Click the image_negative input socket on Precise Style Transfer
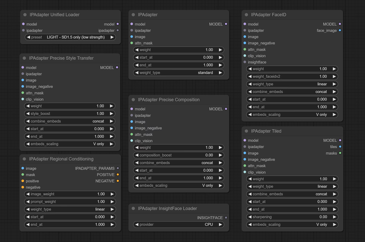The height and width of the screenshot is (242, 365). [x=23, y=86]
